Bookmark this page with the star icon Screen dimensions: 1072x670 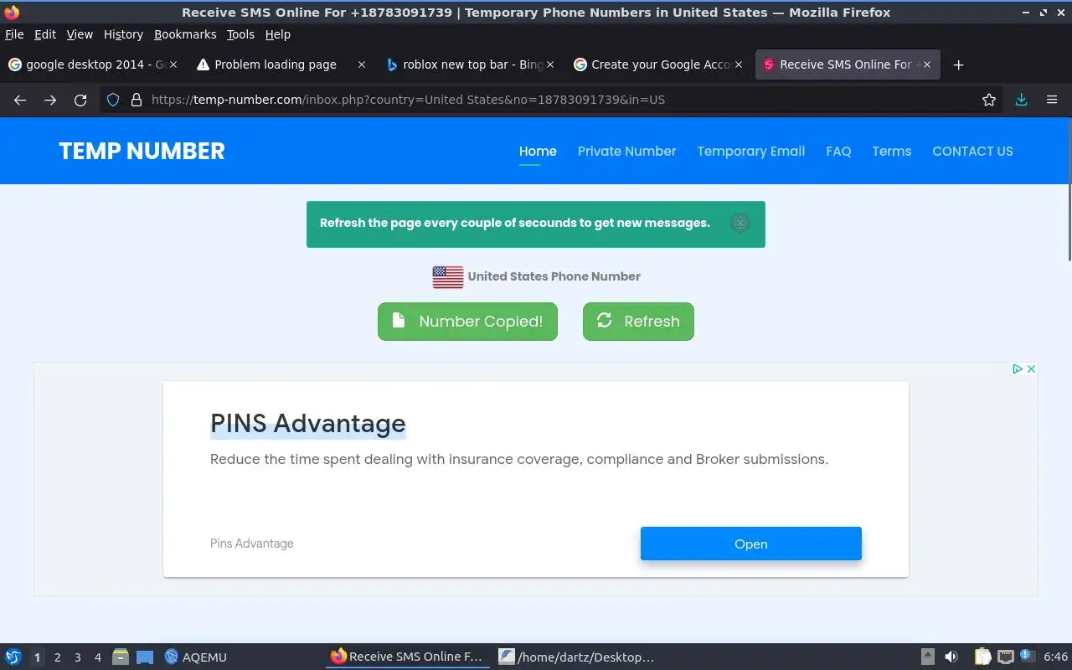click(989, 100)
